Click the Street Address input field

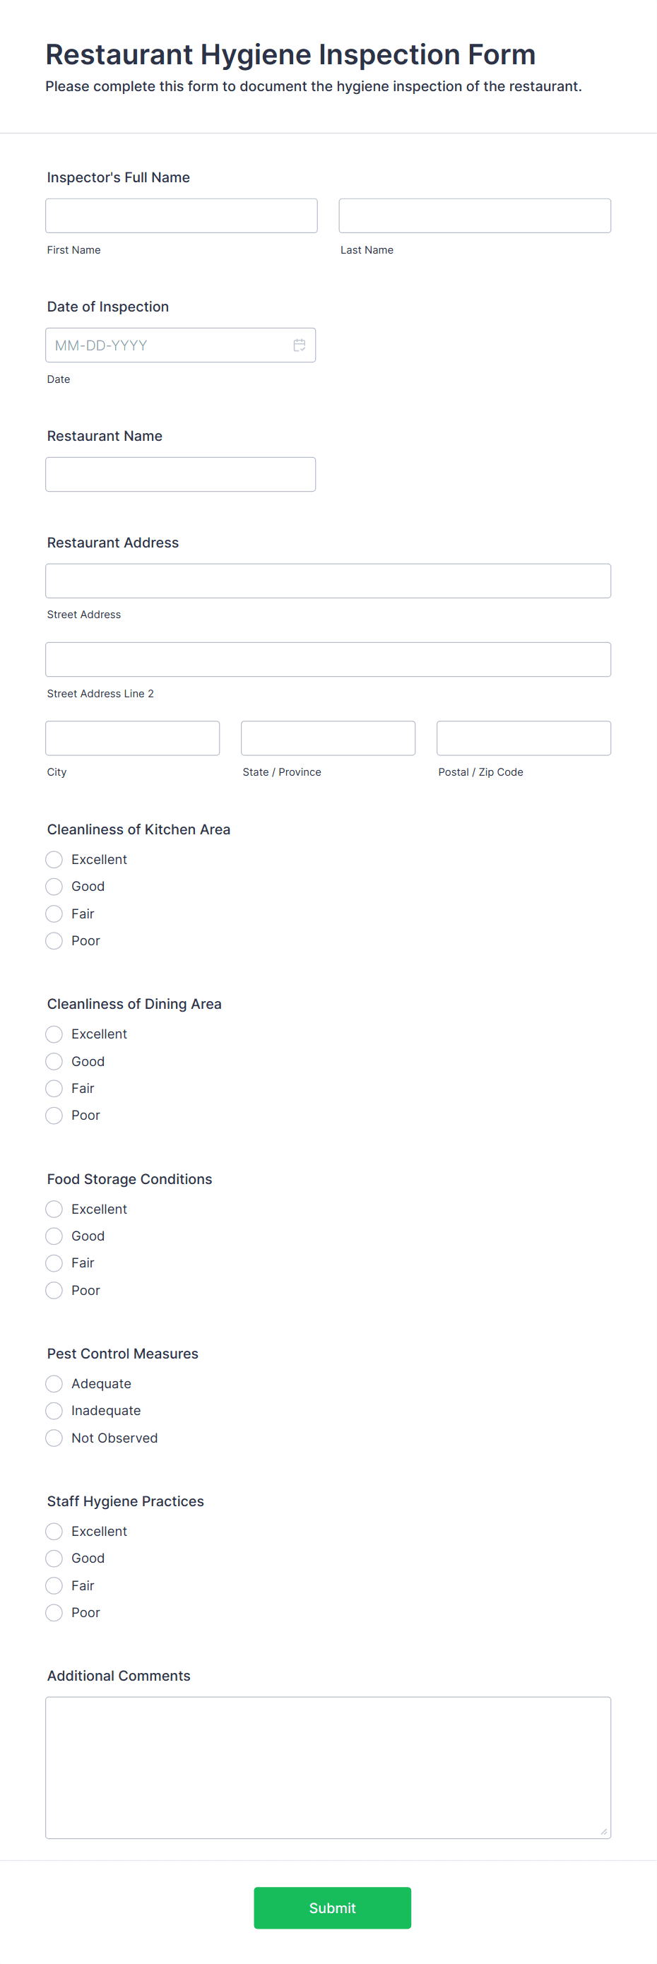point(328,580)
